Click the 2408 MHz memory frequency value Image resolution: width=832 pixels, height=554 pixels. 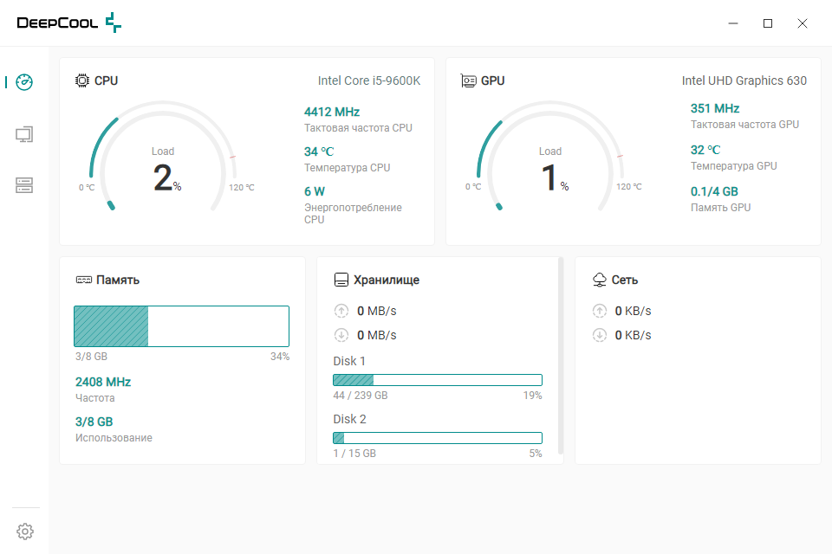click(103, 382)
